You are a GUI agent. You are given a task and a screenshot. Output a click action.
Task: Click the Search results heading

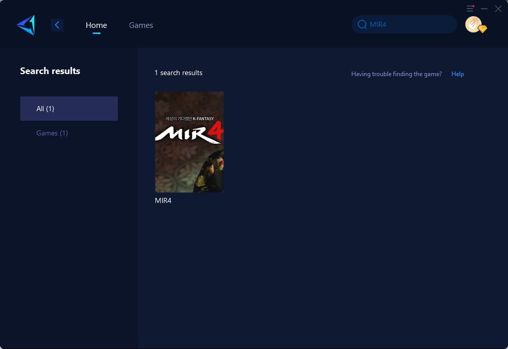click(x=50, y=71)
